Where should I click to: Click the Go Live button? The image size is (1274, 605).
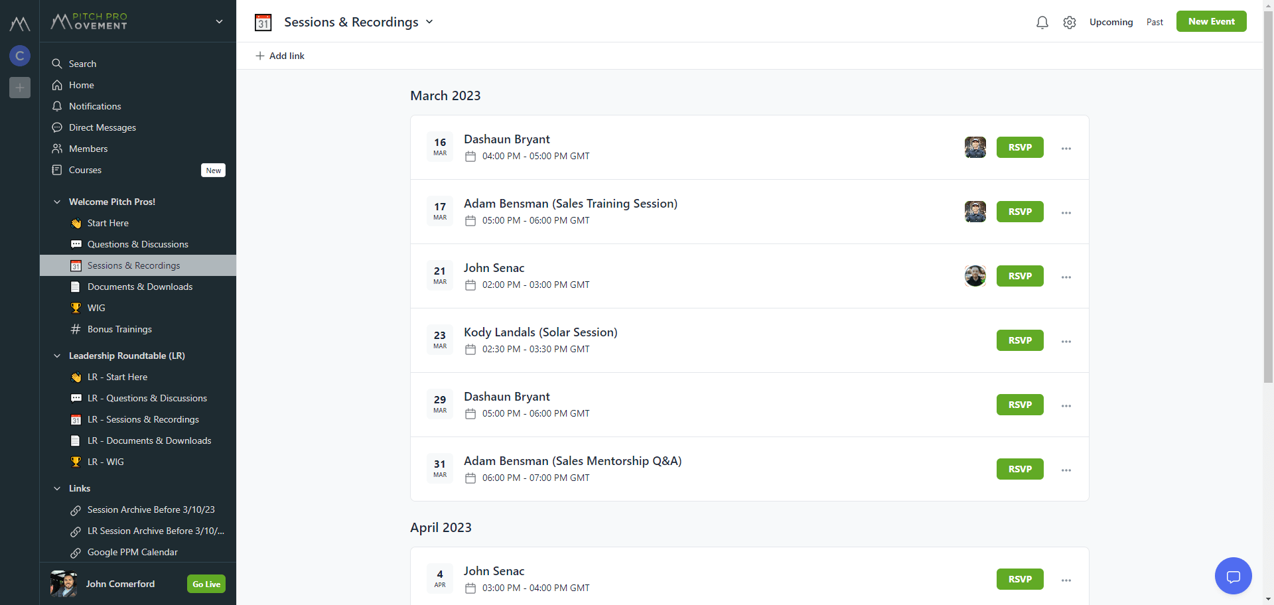(x=206, y=584)
